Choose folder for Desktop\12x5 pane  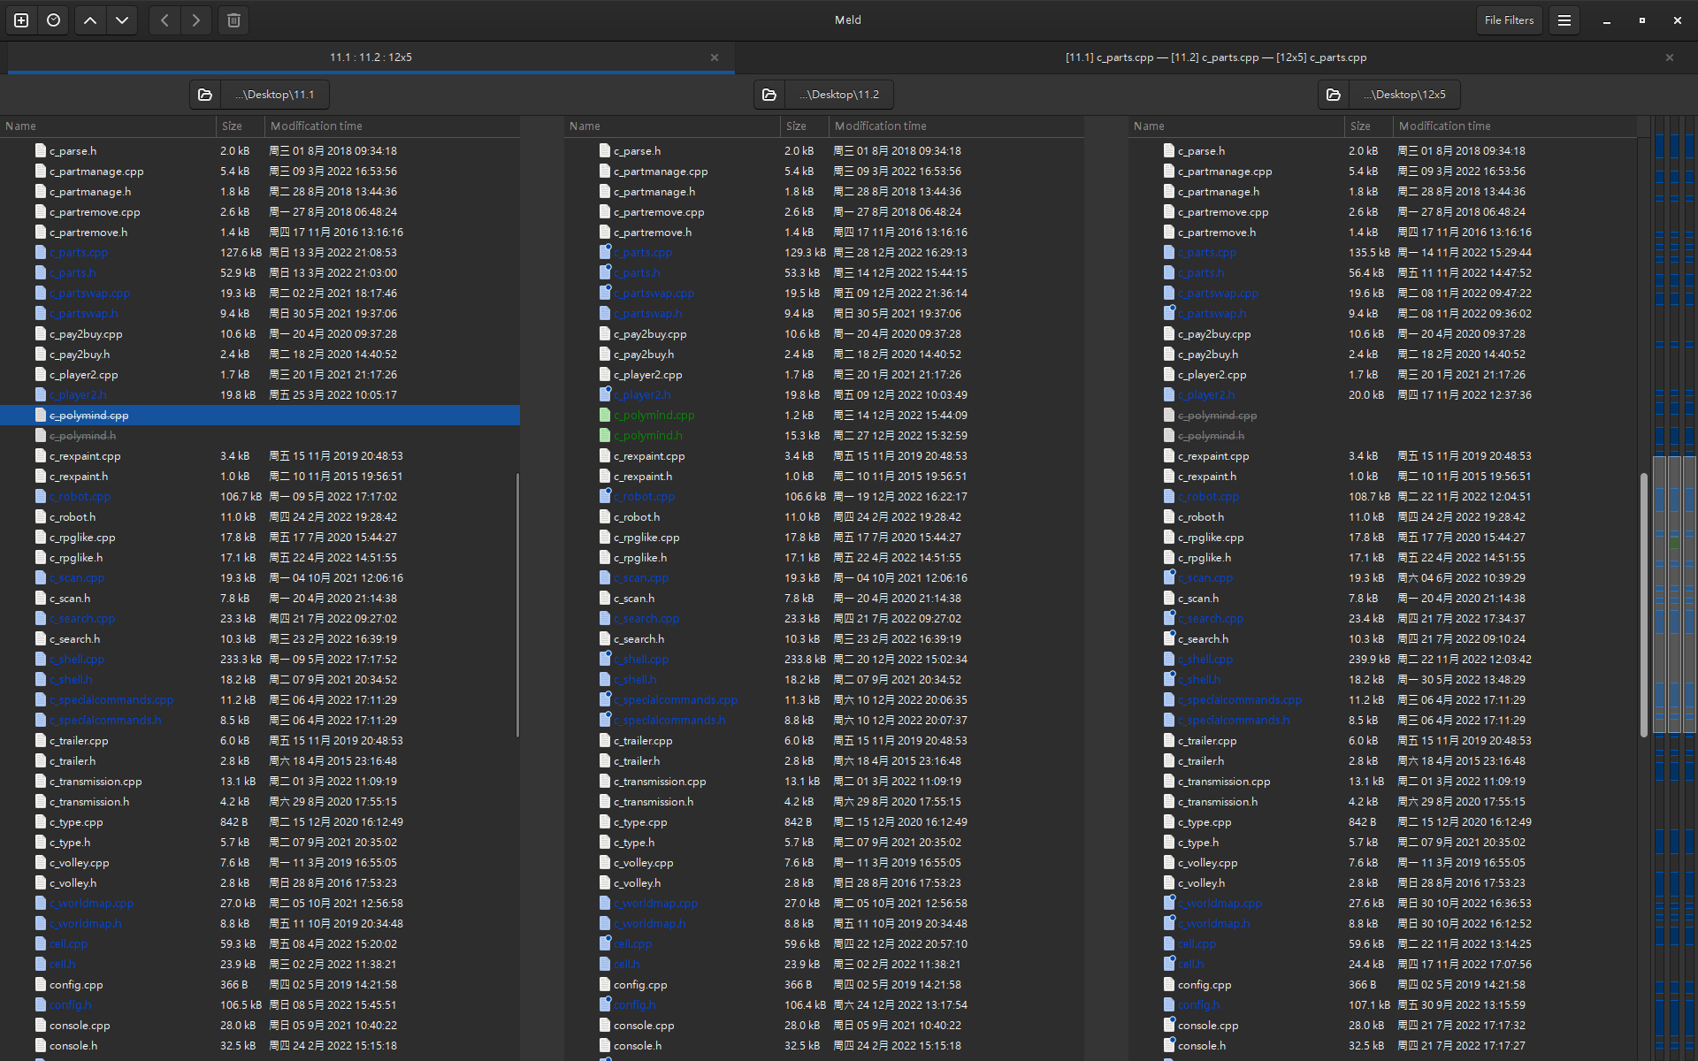(x=1334, y=95)
